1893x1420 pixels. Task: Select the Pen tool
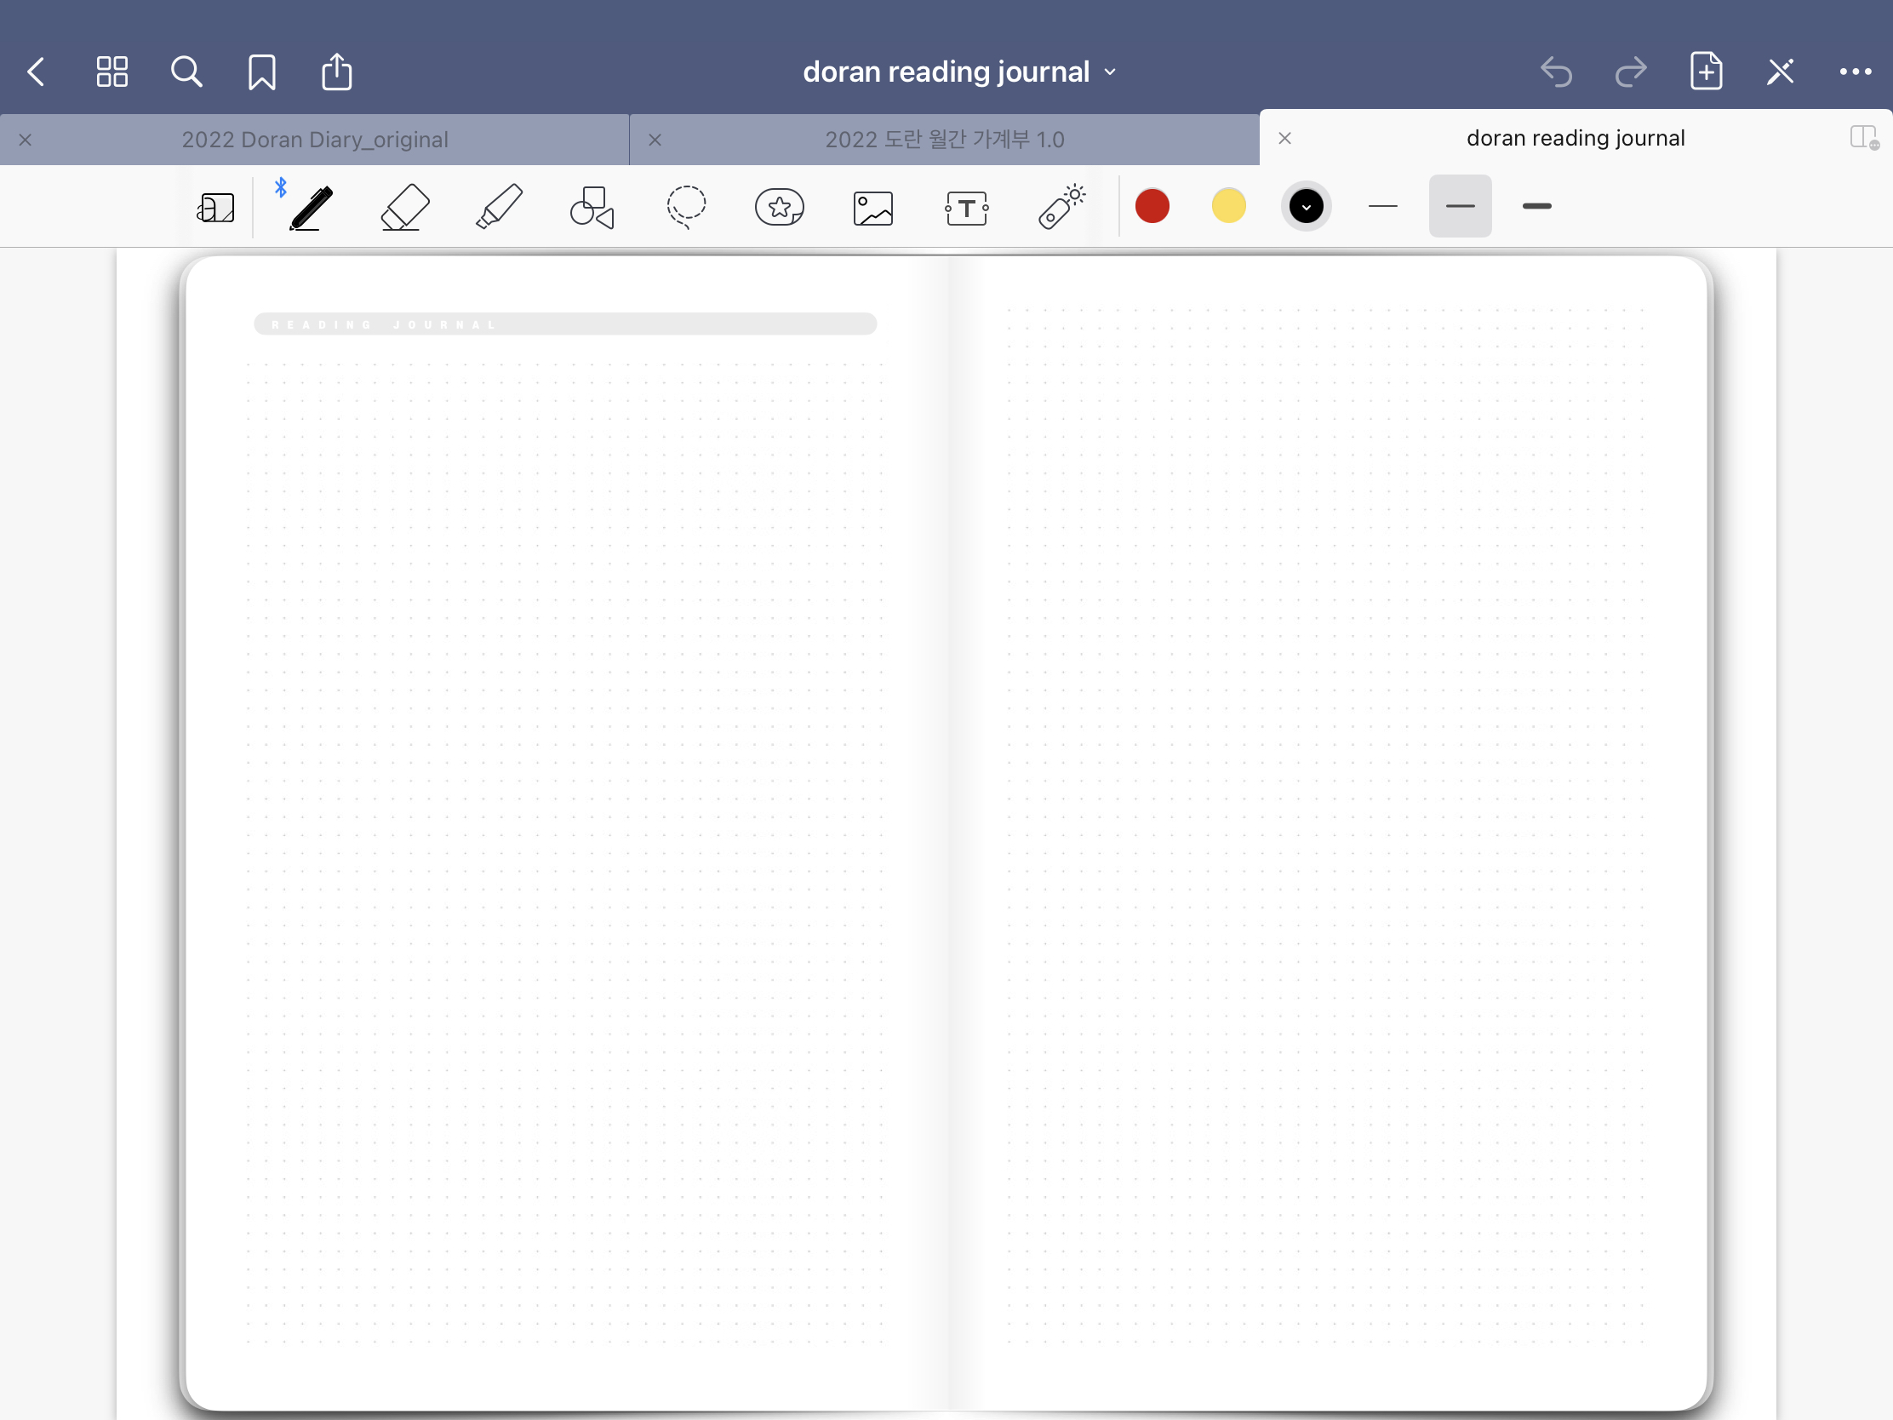(x=311, y=207)
